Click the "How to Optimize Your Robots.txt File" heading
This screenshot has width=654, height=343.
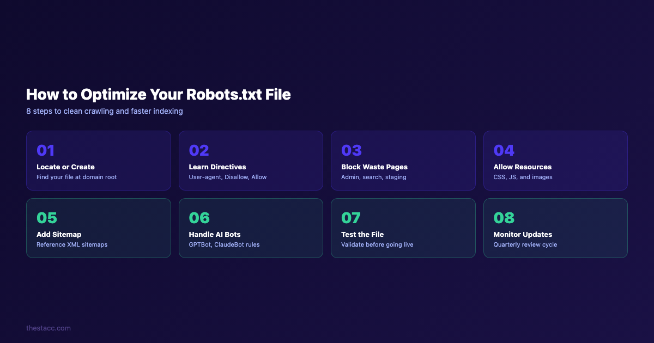coord(158,94)
